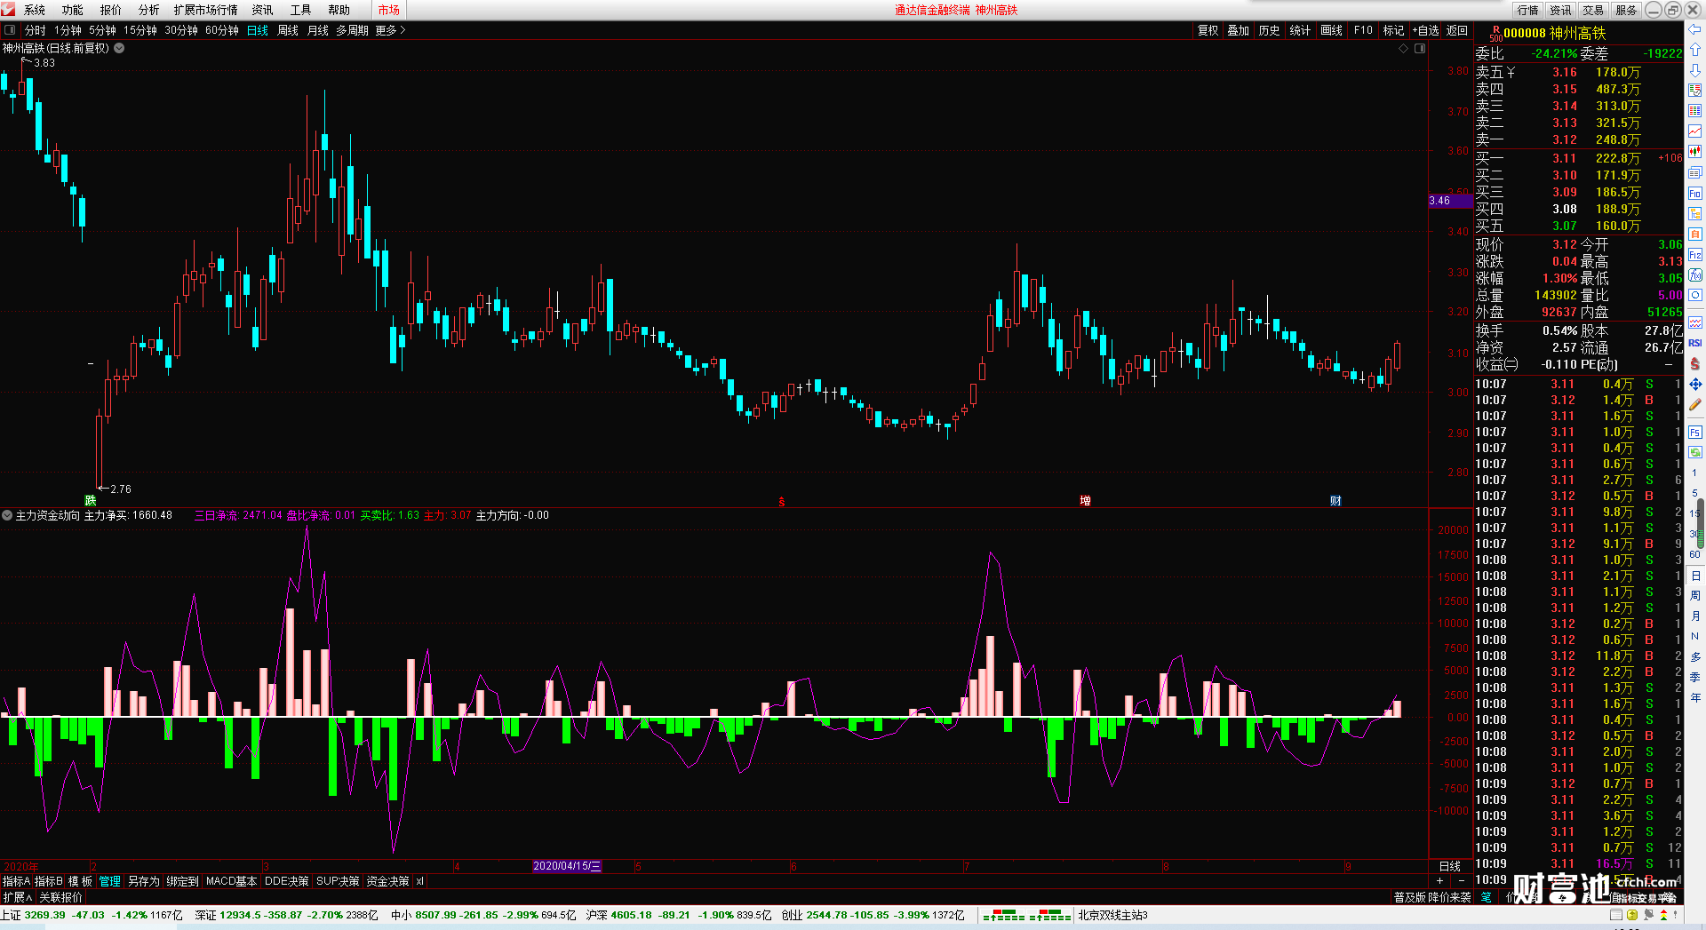Screen dimensions: 1706x930
Task: Click the 上证 index value in status bar
Action: click(45, 915)
